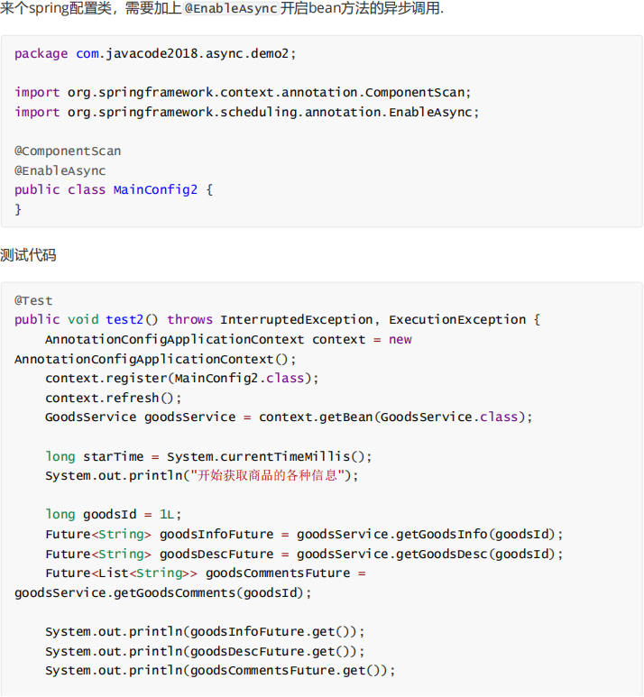Click the @EnableAsync annotation above the class
The width and height of the screenshot is (644, 697).
pyautogui.click(x=60, y=171)
